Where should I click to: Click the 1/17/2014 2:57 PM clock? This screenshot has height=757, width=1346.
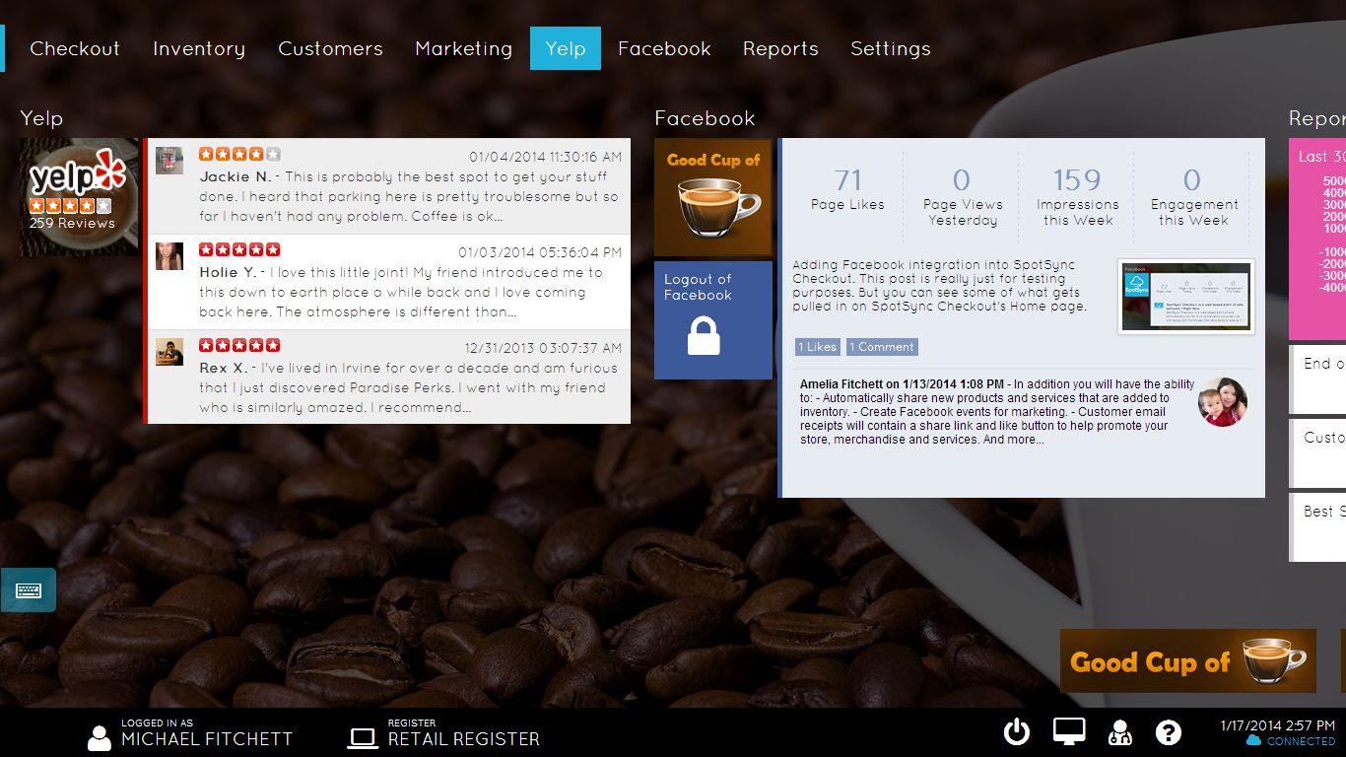click(1278, 724)
